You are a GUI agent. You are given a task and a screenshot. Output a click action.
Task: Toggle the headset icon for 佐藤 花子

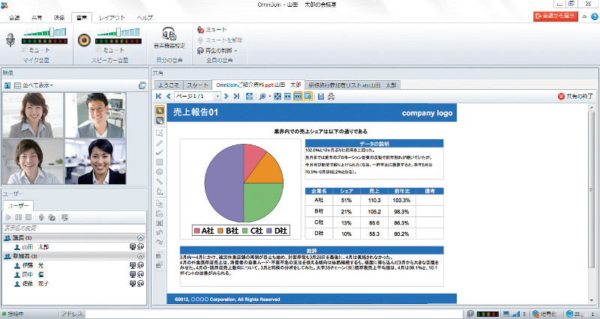click(x=140, y=284)
